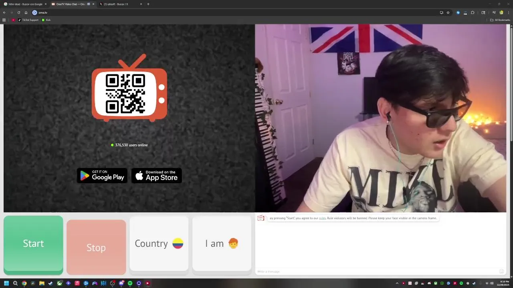This screenshot has height=288, width=513.
Task: Open the Kick bookmark
Action: pos(46,20)
